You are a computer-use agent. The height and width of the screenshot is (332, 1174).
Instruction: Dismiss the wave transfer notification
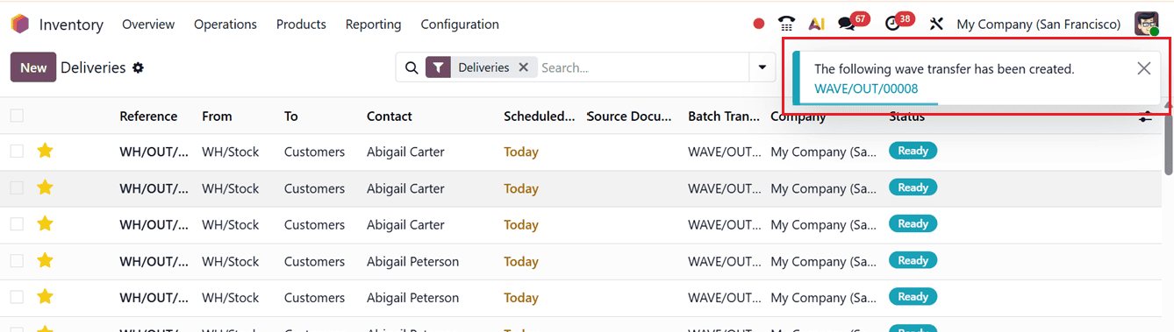click(x=1143, y=68)
